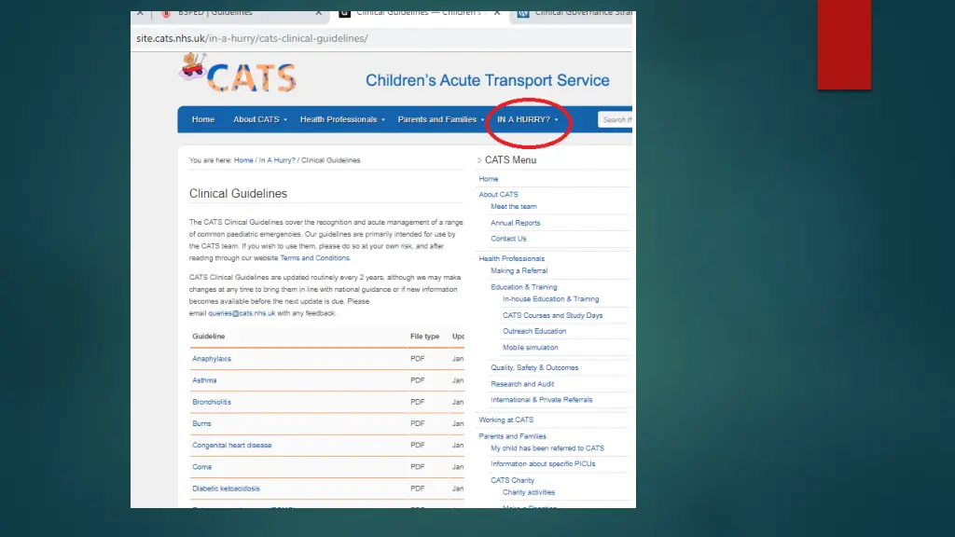
Task: Open the IN A HURRY? navigation dropdown
Action: coord(528,119)
